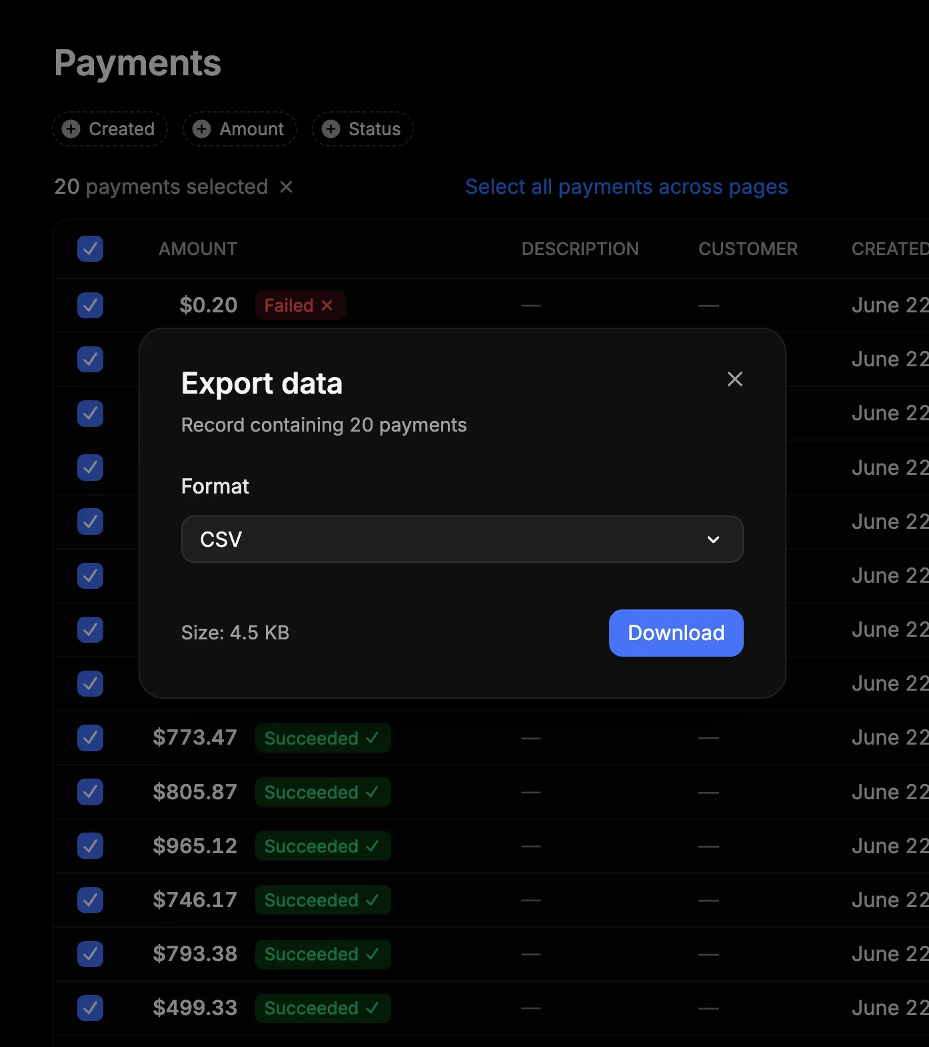Screen dimensions: 929x1047
Task: Click the CUSTOMER column header
Action: 748,249
